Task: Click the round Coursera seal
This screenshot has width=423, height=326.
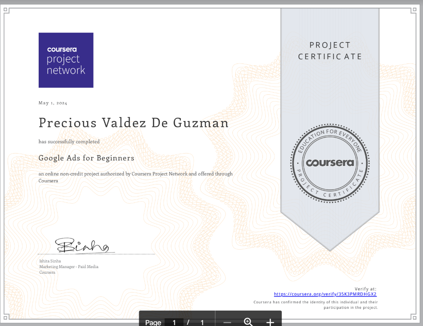Action: click(x=330, y=163)
